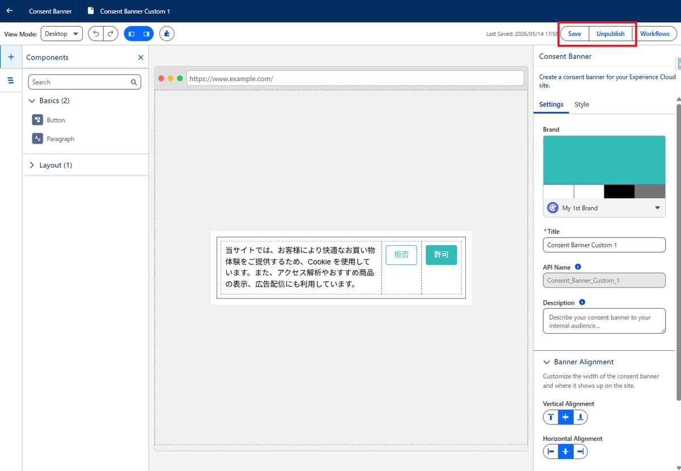Click the back arrow in header
Screen dimensions: 681x471
point(10,11)
